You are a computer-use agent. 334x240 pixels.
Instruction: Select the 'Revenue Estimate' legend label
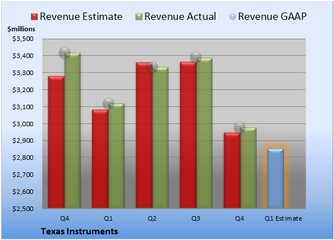click(81, 16)
